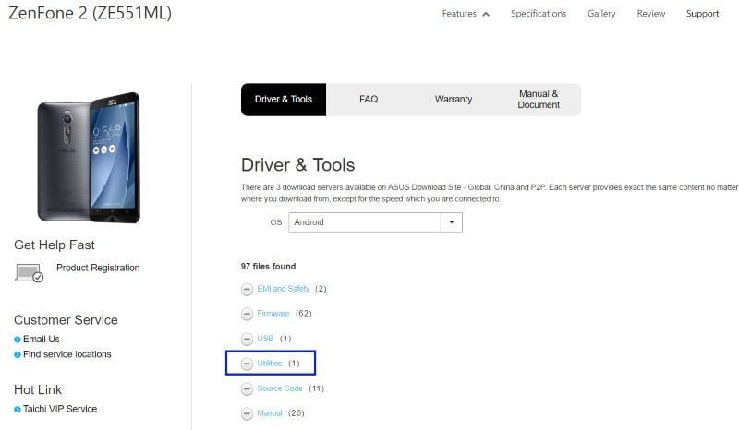
Task: Collapse the Firmware section icon
Action: (247, 314)
